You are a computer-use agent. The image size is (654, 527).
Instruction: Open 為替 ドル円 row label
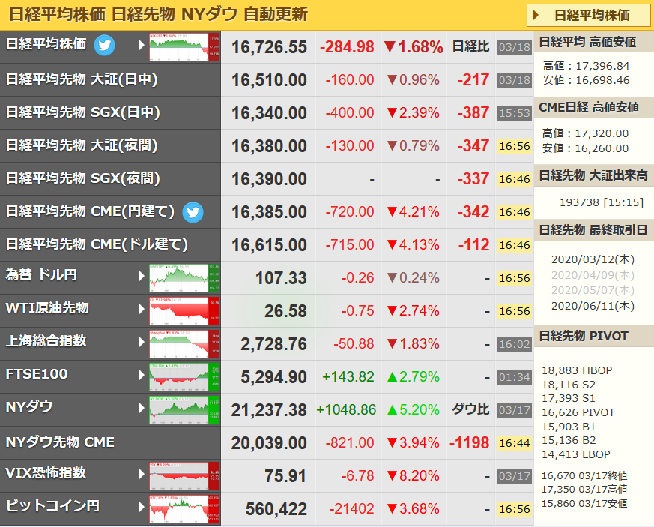coord(41,275)
